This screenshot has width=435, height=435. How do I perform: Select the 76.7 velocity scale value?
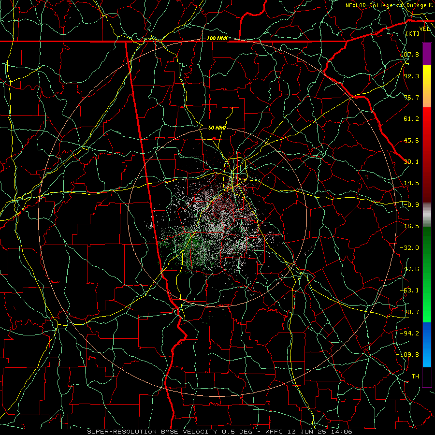click(x=411, y=97)
